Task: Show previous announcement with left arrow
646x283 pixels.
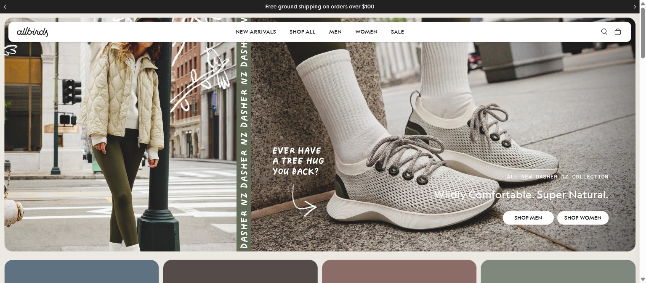Action: (x=5, y=7)
